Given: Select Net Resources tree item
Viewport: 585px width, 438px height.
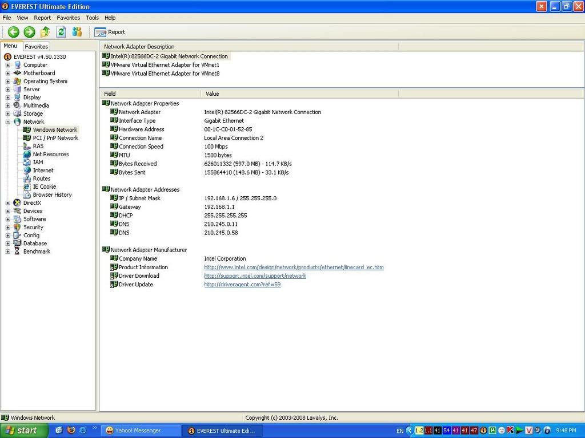Looking at the screenshot, I should coord(51,154).
